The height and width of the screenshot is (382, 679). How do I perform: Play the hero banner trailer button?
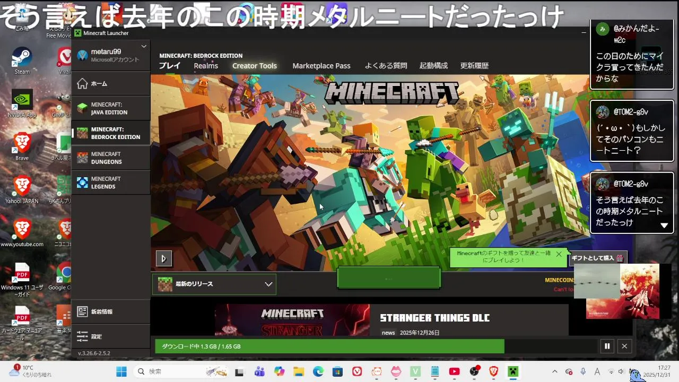163,258
